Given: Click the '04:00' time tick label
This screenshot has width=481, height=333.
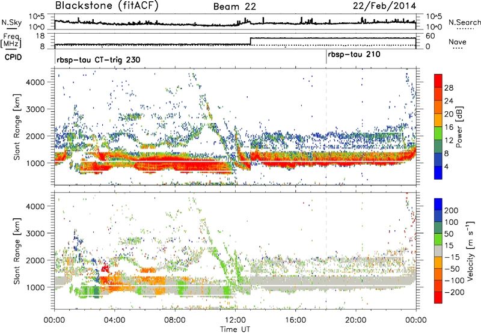Looking at the screenshot, I should [114, 320].
